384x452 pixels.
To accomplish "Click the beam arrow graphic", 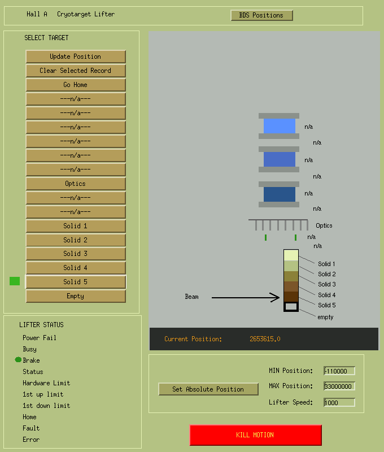I will point(246,298).
